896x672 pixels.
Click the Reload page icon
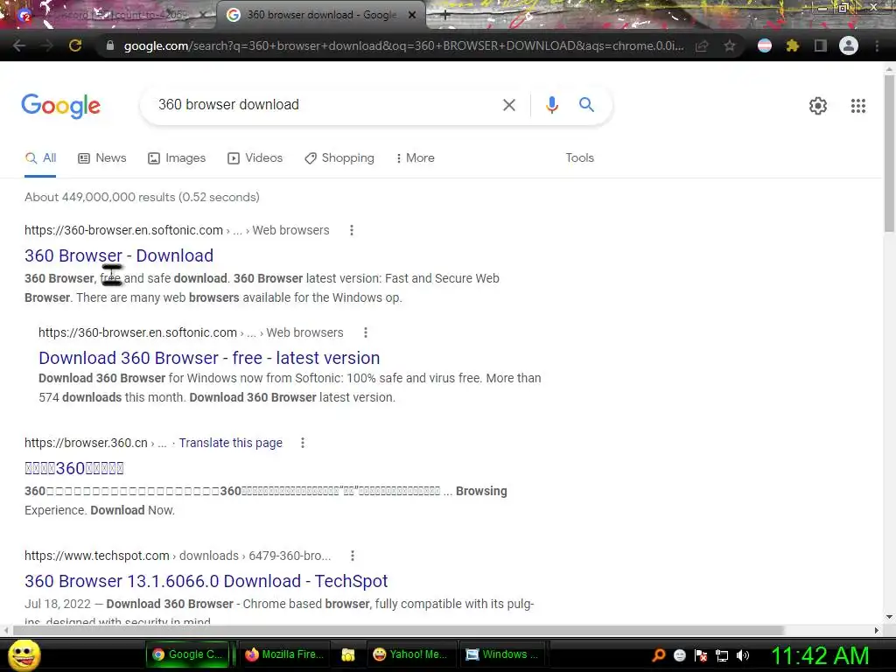coord(75,45)
